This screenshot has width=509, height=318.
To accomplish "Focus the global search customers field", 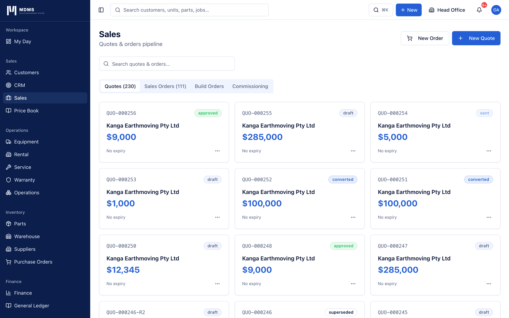I will pyautogui.click(x=189, y=10).
